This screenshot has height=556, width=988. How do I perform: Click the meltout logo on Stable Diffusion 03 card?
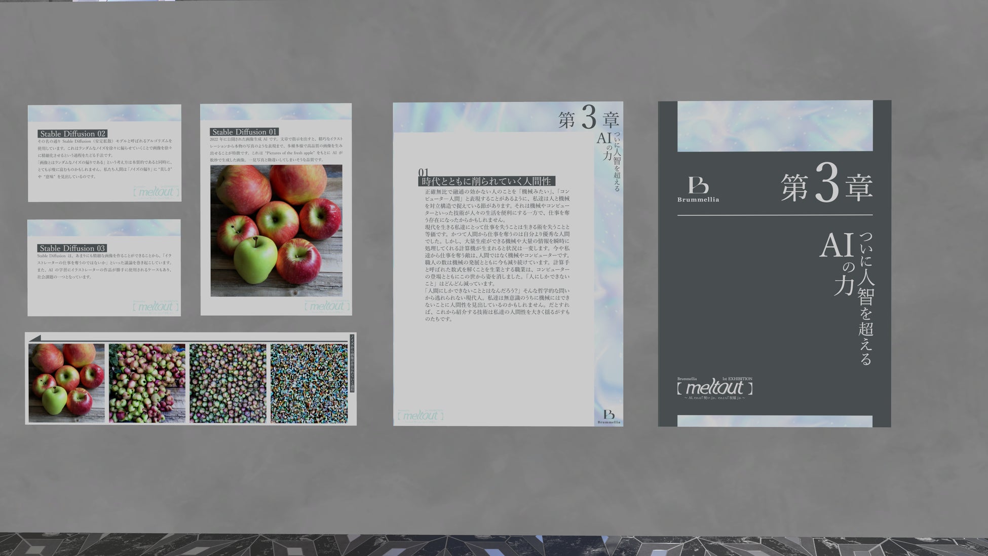coord(156,307)
